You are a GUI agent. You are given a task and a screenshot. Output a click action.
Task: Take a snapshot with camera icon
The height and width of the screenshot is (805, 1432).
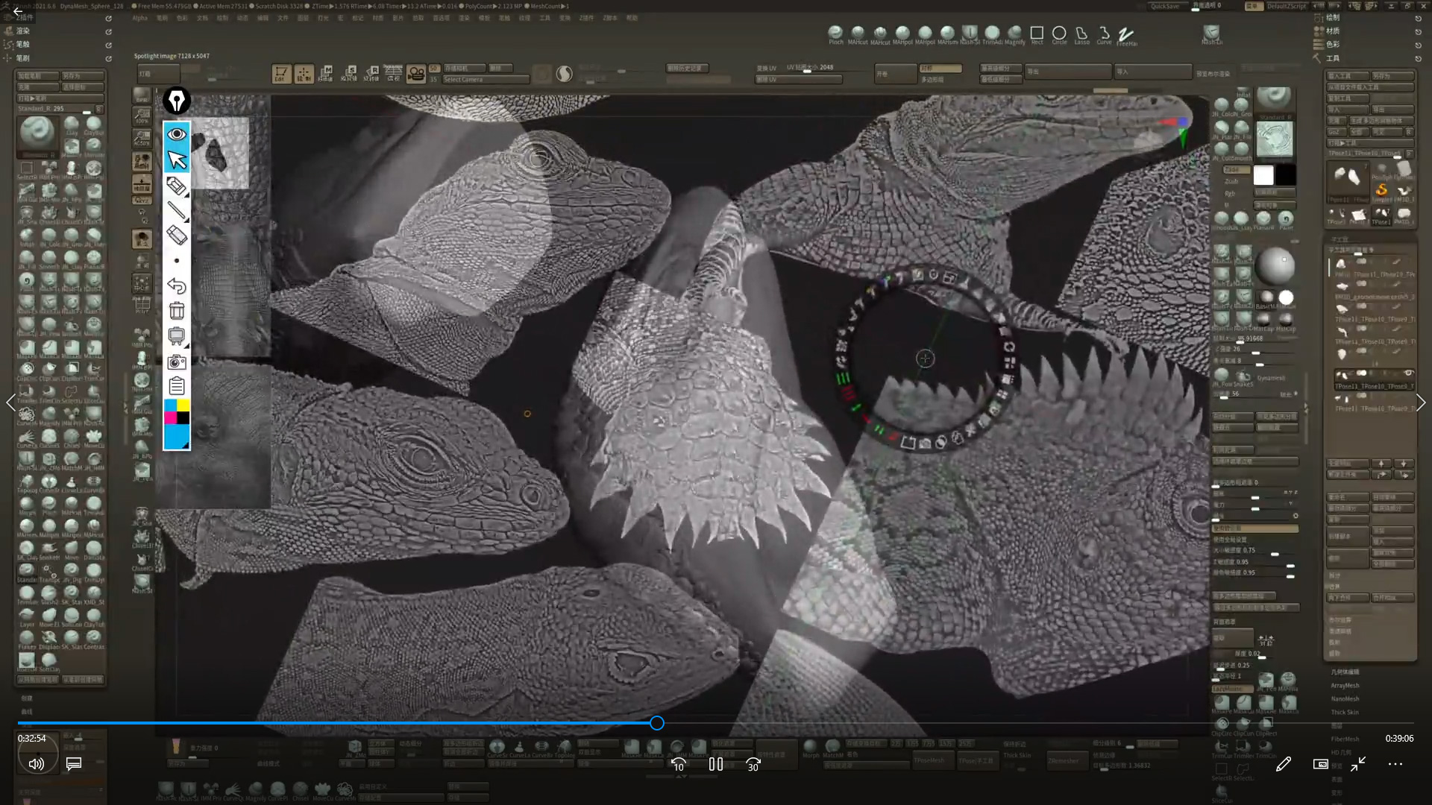coord(177,362)
